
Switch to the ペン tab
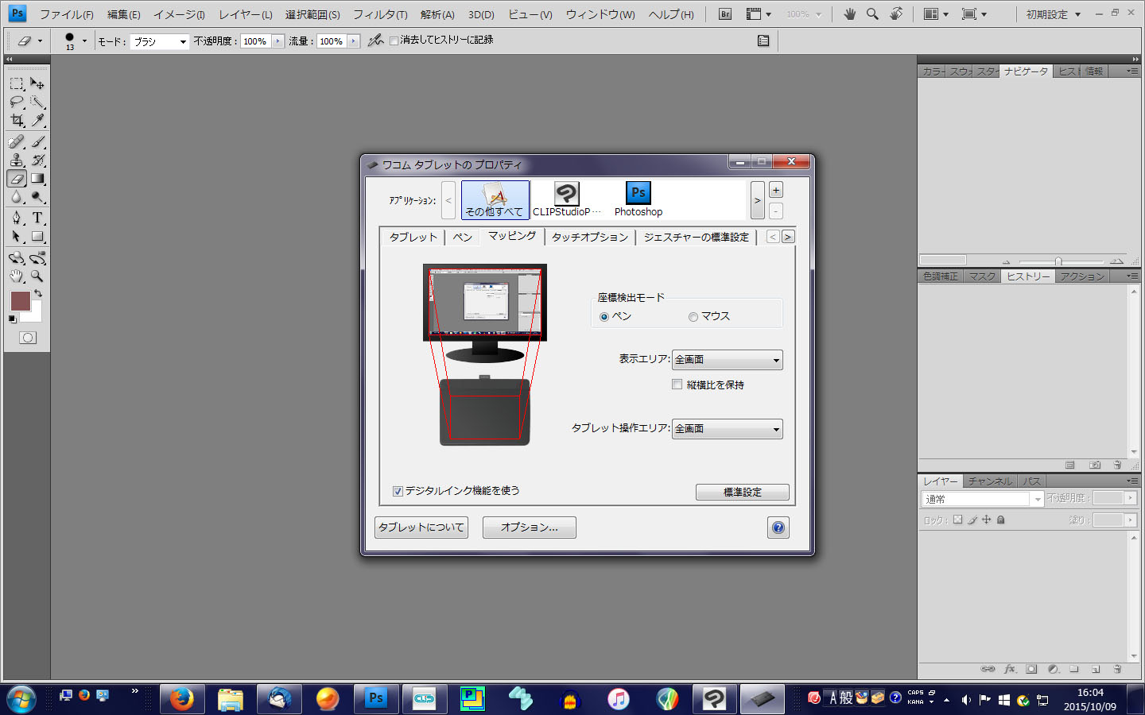coord(462,237)
